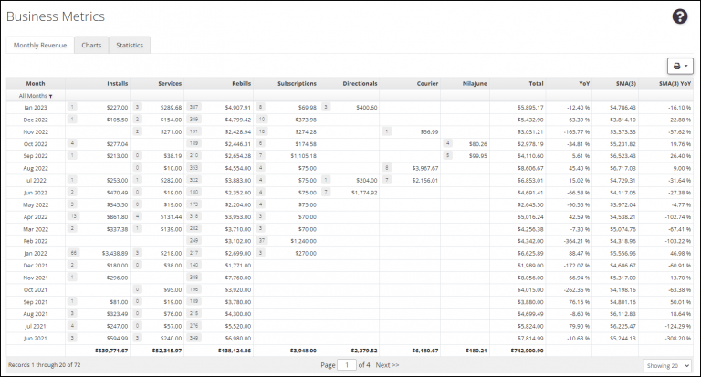Click Jan 2023 Rebills count badge

pos(194,107)
